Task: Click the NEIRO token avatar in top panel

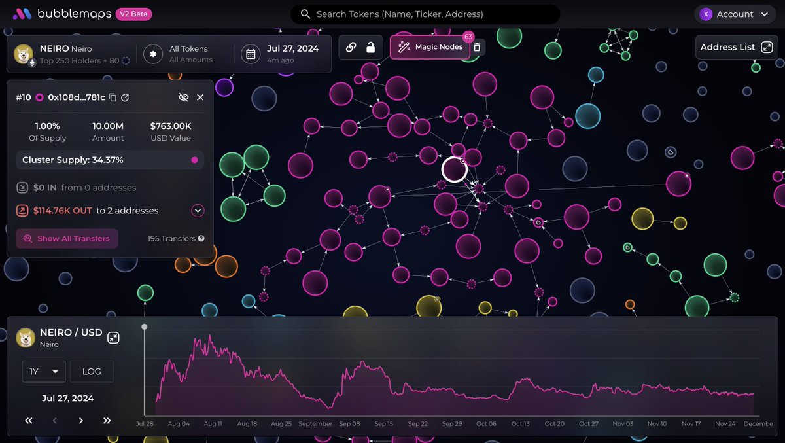Action: click(x=24, y=54)
